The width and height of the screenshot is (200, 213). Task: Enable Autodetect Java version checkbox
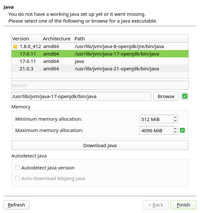click(x=17, y=168)
